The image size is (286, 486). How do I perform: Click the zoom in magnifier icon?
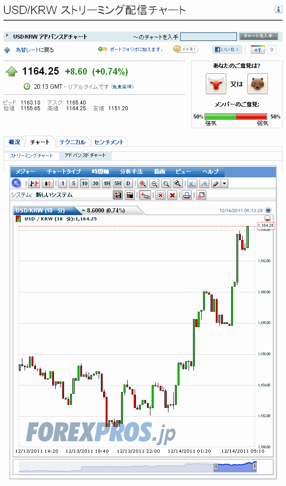click(142, 184)
